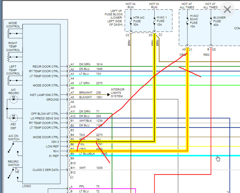The width and height of the screenshot is (240, 193).
Task: Click circuit number 1038
Action: point(99,168)
